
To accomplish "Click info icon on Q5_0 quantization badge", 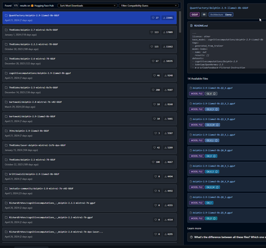I will tap(214, 219).
